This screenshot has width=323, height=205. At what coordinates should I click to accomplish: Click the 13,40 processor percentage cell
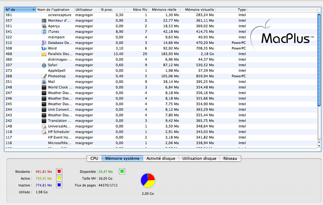(x=118, y=54)
